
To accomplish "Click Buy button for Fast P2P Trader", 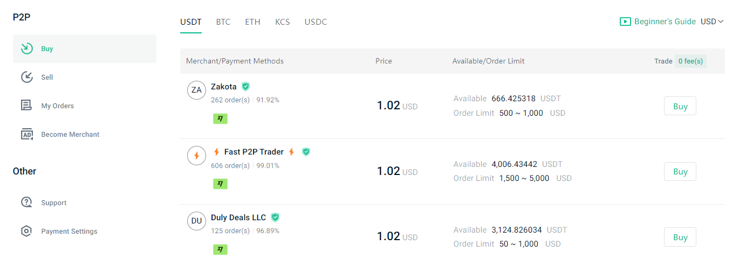I will (x=680, y=172).
